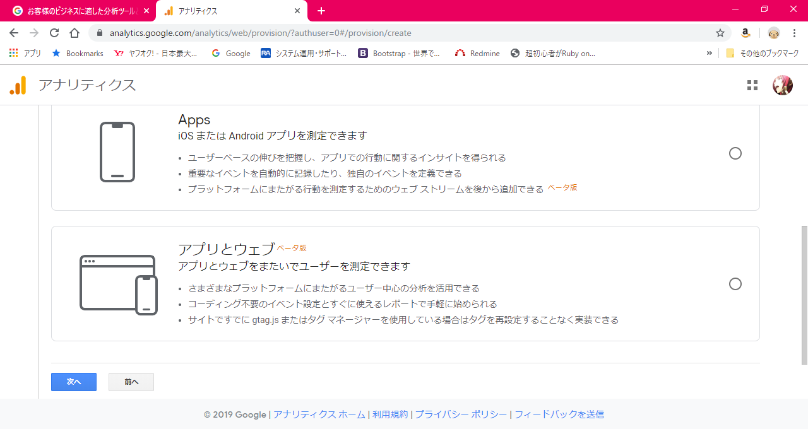Open a new tab with plus button
This screenshot has height=429, width=808.
(321, 11)
